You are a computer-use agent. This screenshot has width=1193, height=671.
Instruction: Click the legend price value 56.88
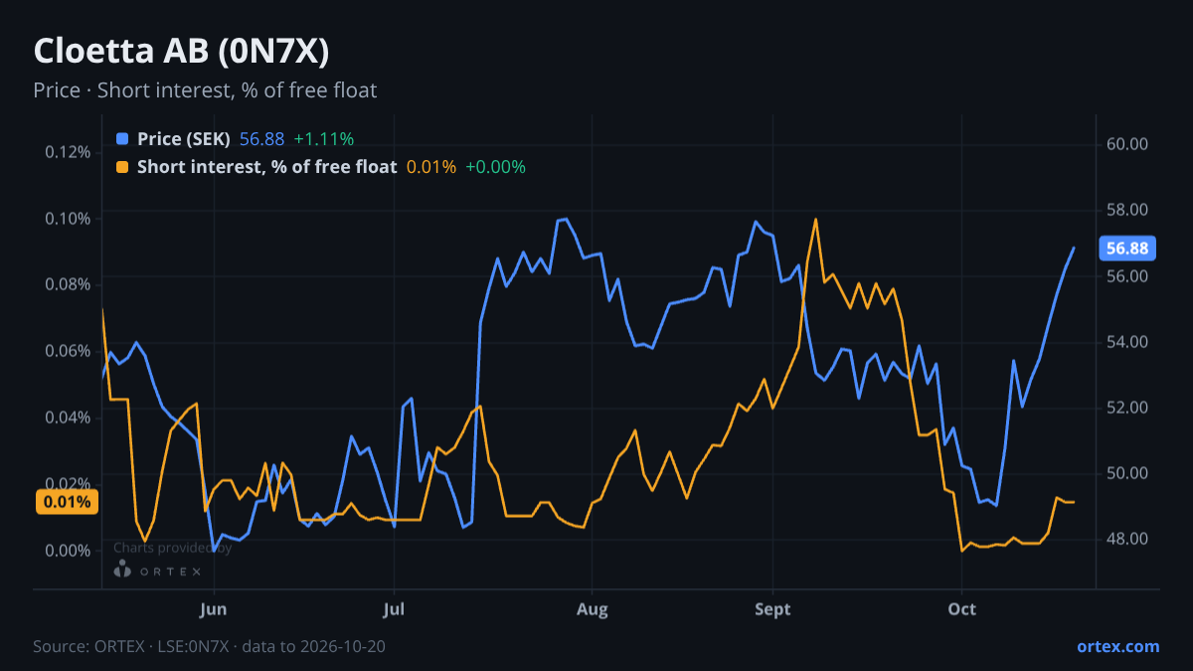(261, 139)
